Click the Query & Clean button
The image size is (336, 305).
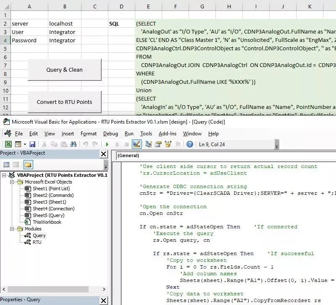click(65, 70)
